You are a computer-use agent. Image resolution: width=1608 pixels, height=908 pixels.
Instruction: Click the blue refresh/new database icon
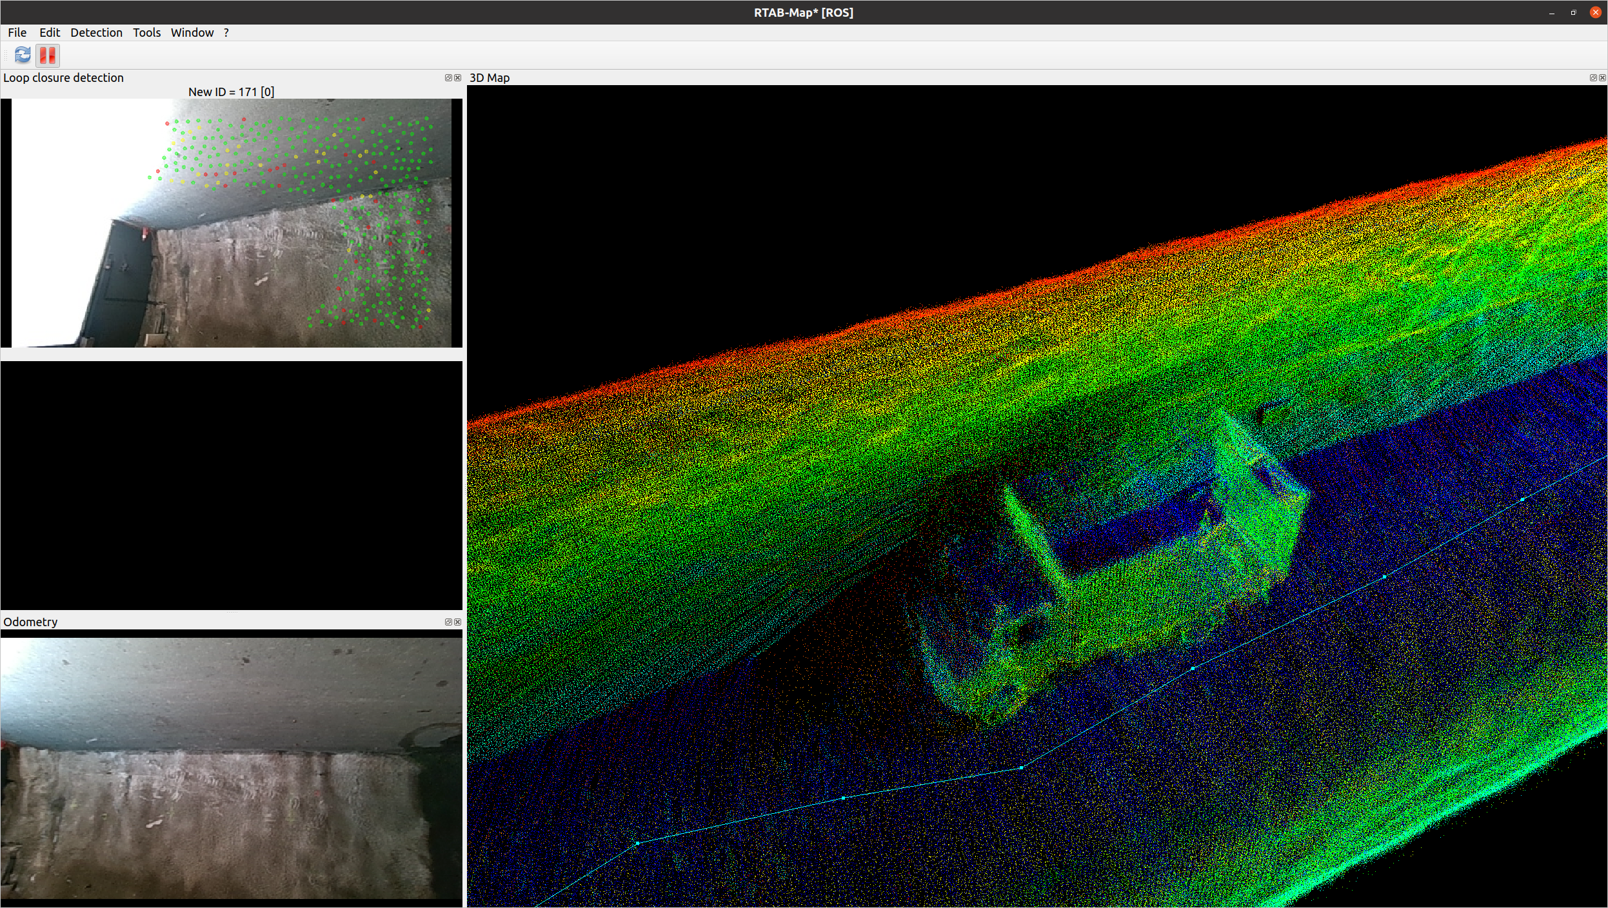click(23, 55)
